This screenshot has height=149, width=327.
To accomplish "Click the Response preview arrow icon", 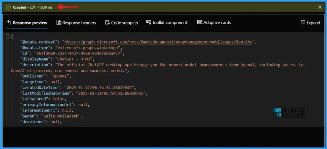I will [9, 22].
